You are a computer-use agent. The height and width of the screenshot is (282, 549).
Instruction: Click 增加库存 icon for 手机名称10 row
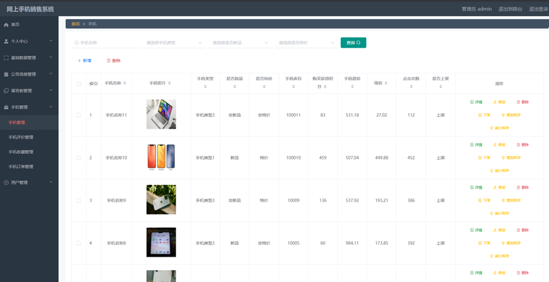[503, 158]
